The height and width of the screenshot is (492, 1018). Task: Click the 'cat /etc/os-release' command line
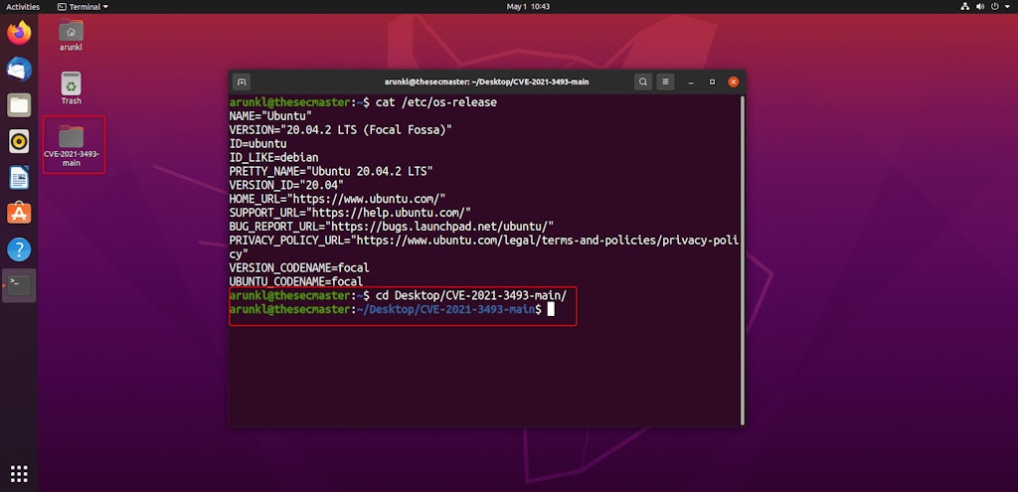click(363, 102)
